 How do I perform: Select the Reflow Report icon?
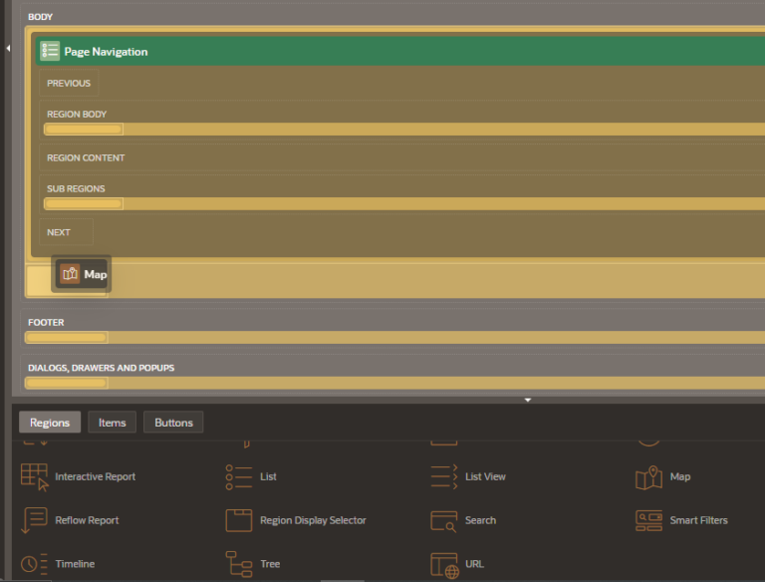(x=35, y=520)
